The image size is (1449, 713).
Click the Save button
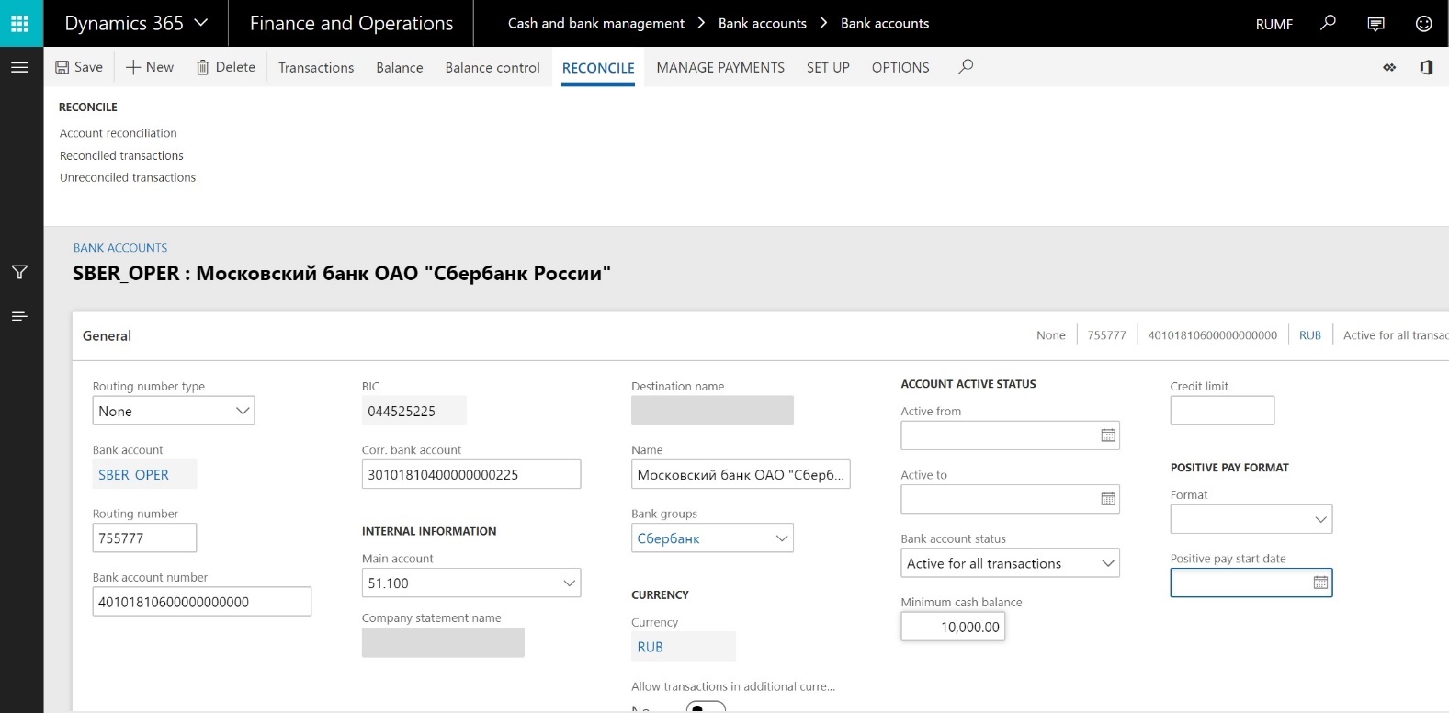pos(79,67)
